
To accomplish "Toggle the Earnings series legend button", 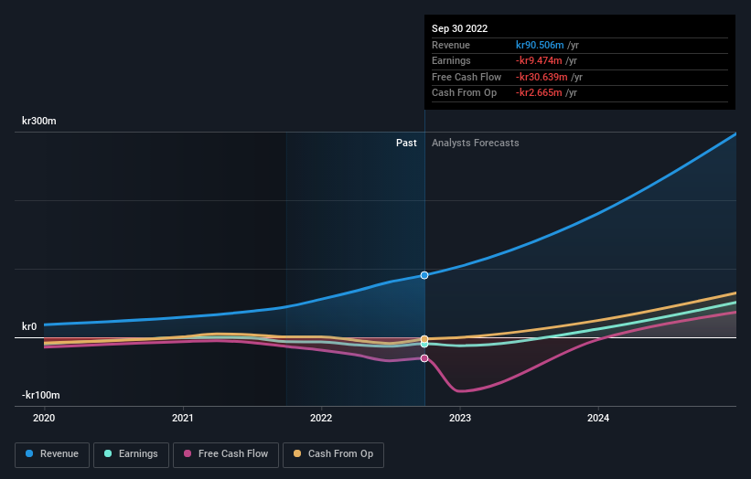I will (131, 454).
